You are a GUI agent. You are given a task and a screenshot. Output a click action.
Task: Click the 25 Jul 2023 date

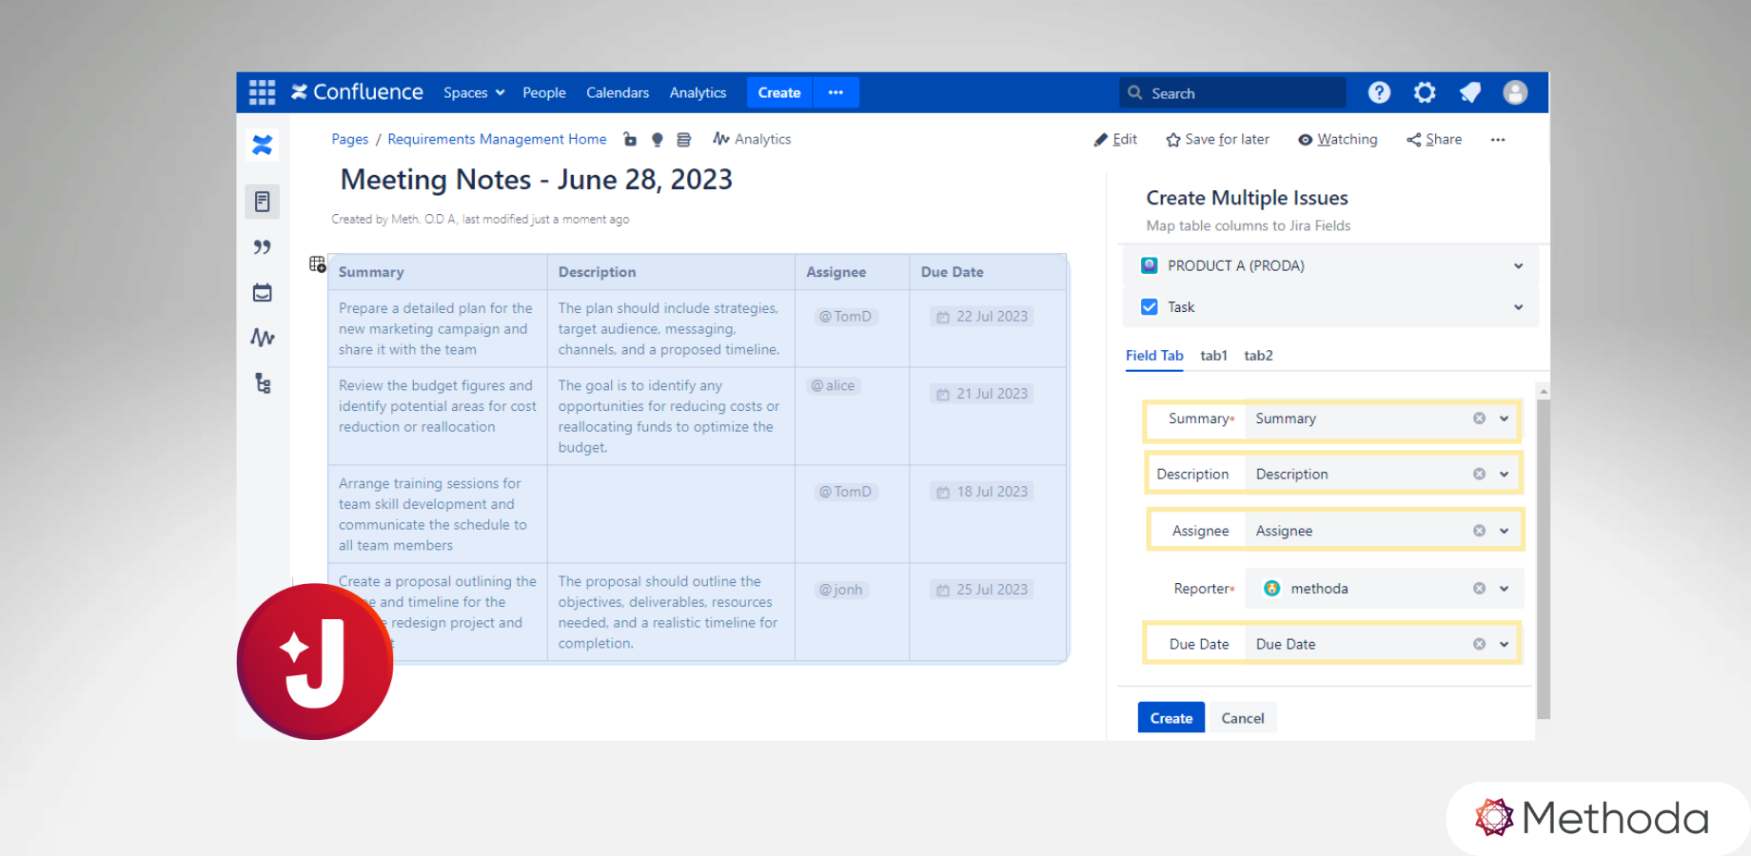click(x=982, y=590)
